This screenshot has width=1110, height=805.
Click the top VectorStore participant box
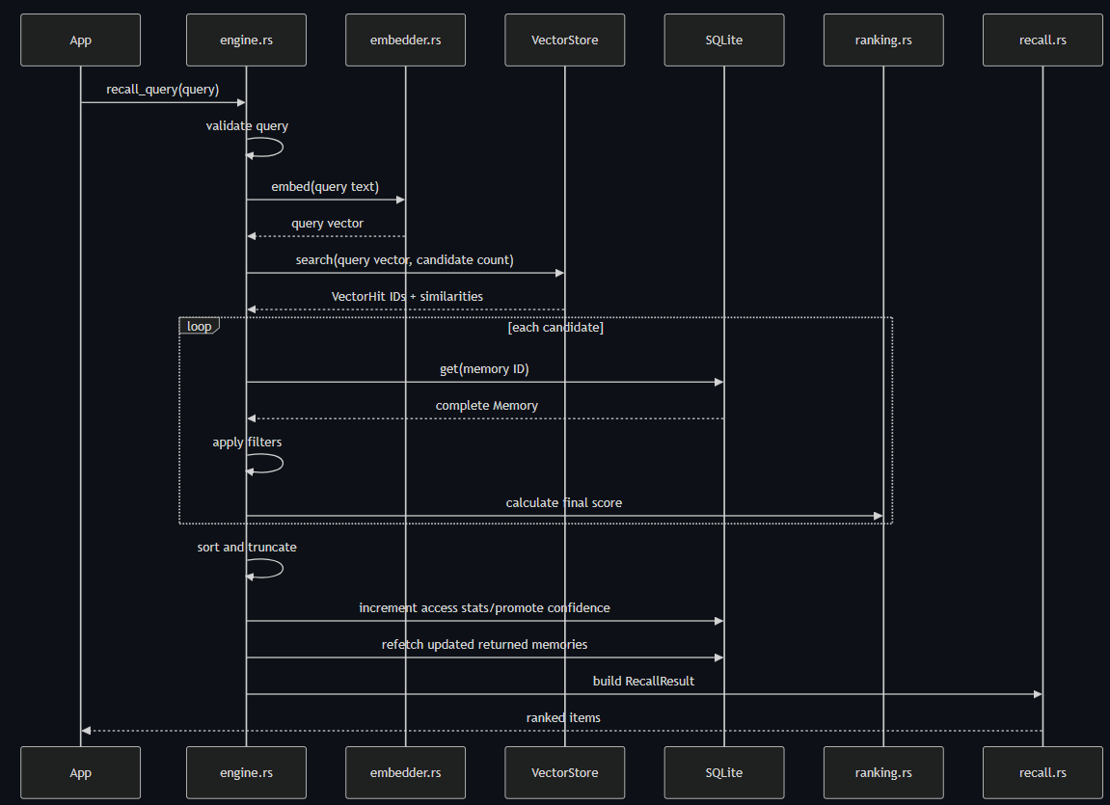click(x=565, y=40)
